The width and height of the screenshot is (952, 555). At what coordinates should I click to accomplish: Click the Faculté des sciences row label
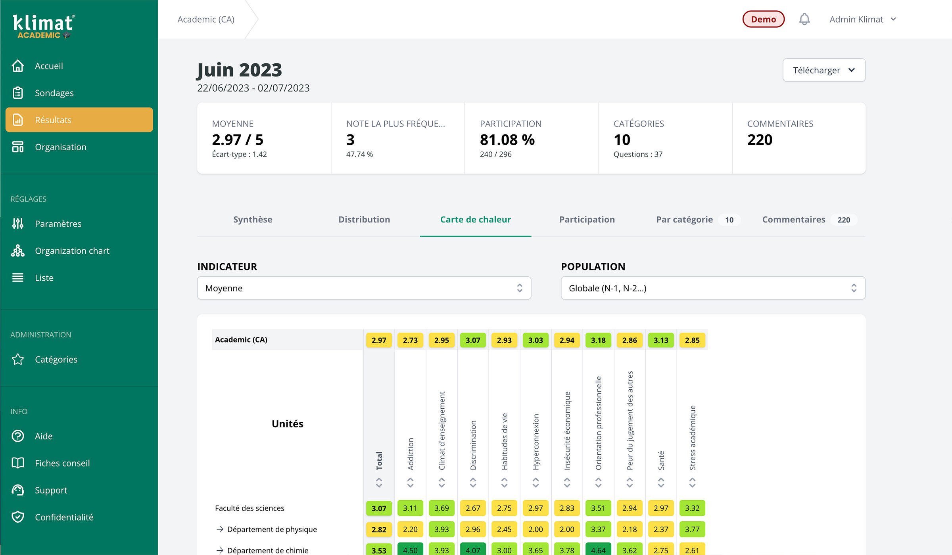pyautogui.click(x=250, y=508)
